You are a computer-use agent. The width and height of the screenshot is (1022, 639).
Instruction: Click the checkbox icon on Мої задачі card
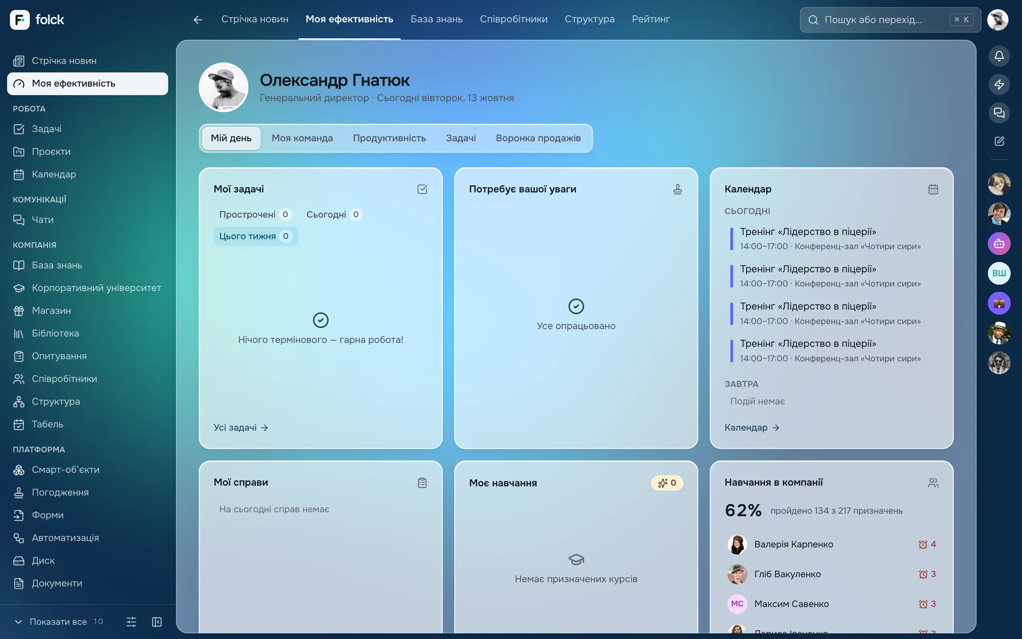(x=422, y=189)
